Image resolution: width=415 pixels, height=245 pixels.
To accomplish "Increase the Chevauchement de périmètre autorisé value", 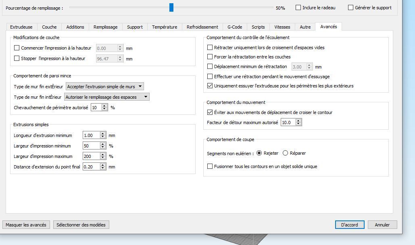I will click(x=104, y=106).
